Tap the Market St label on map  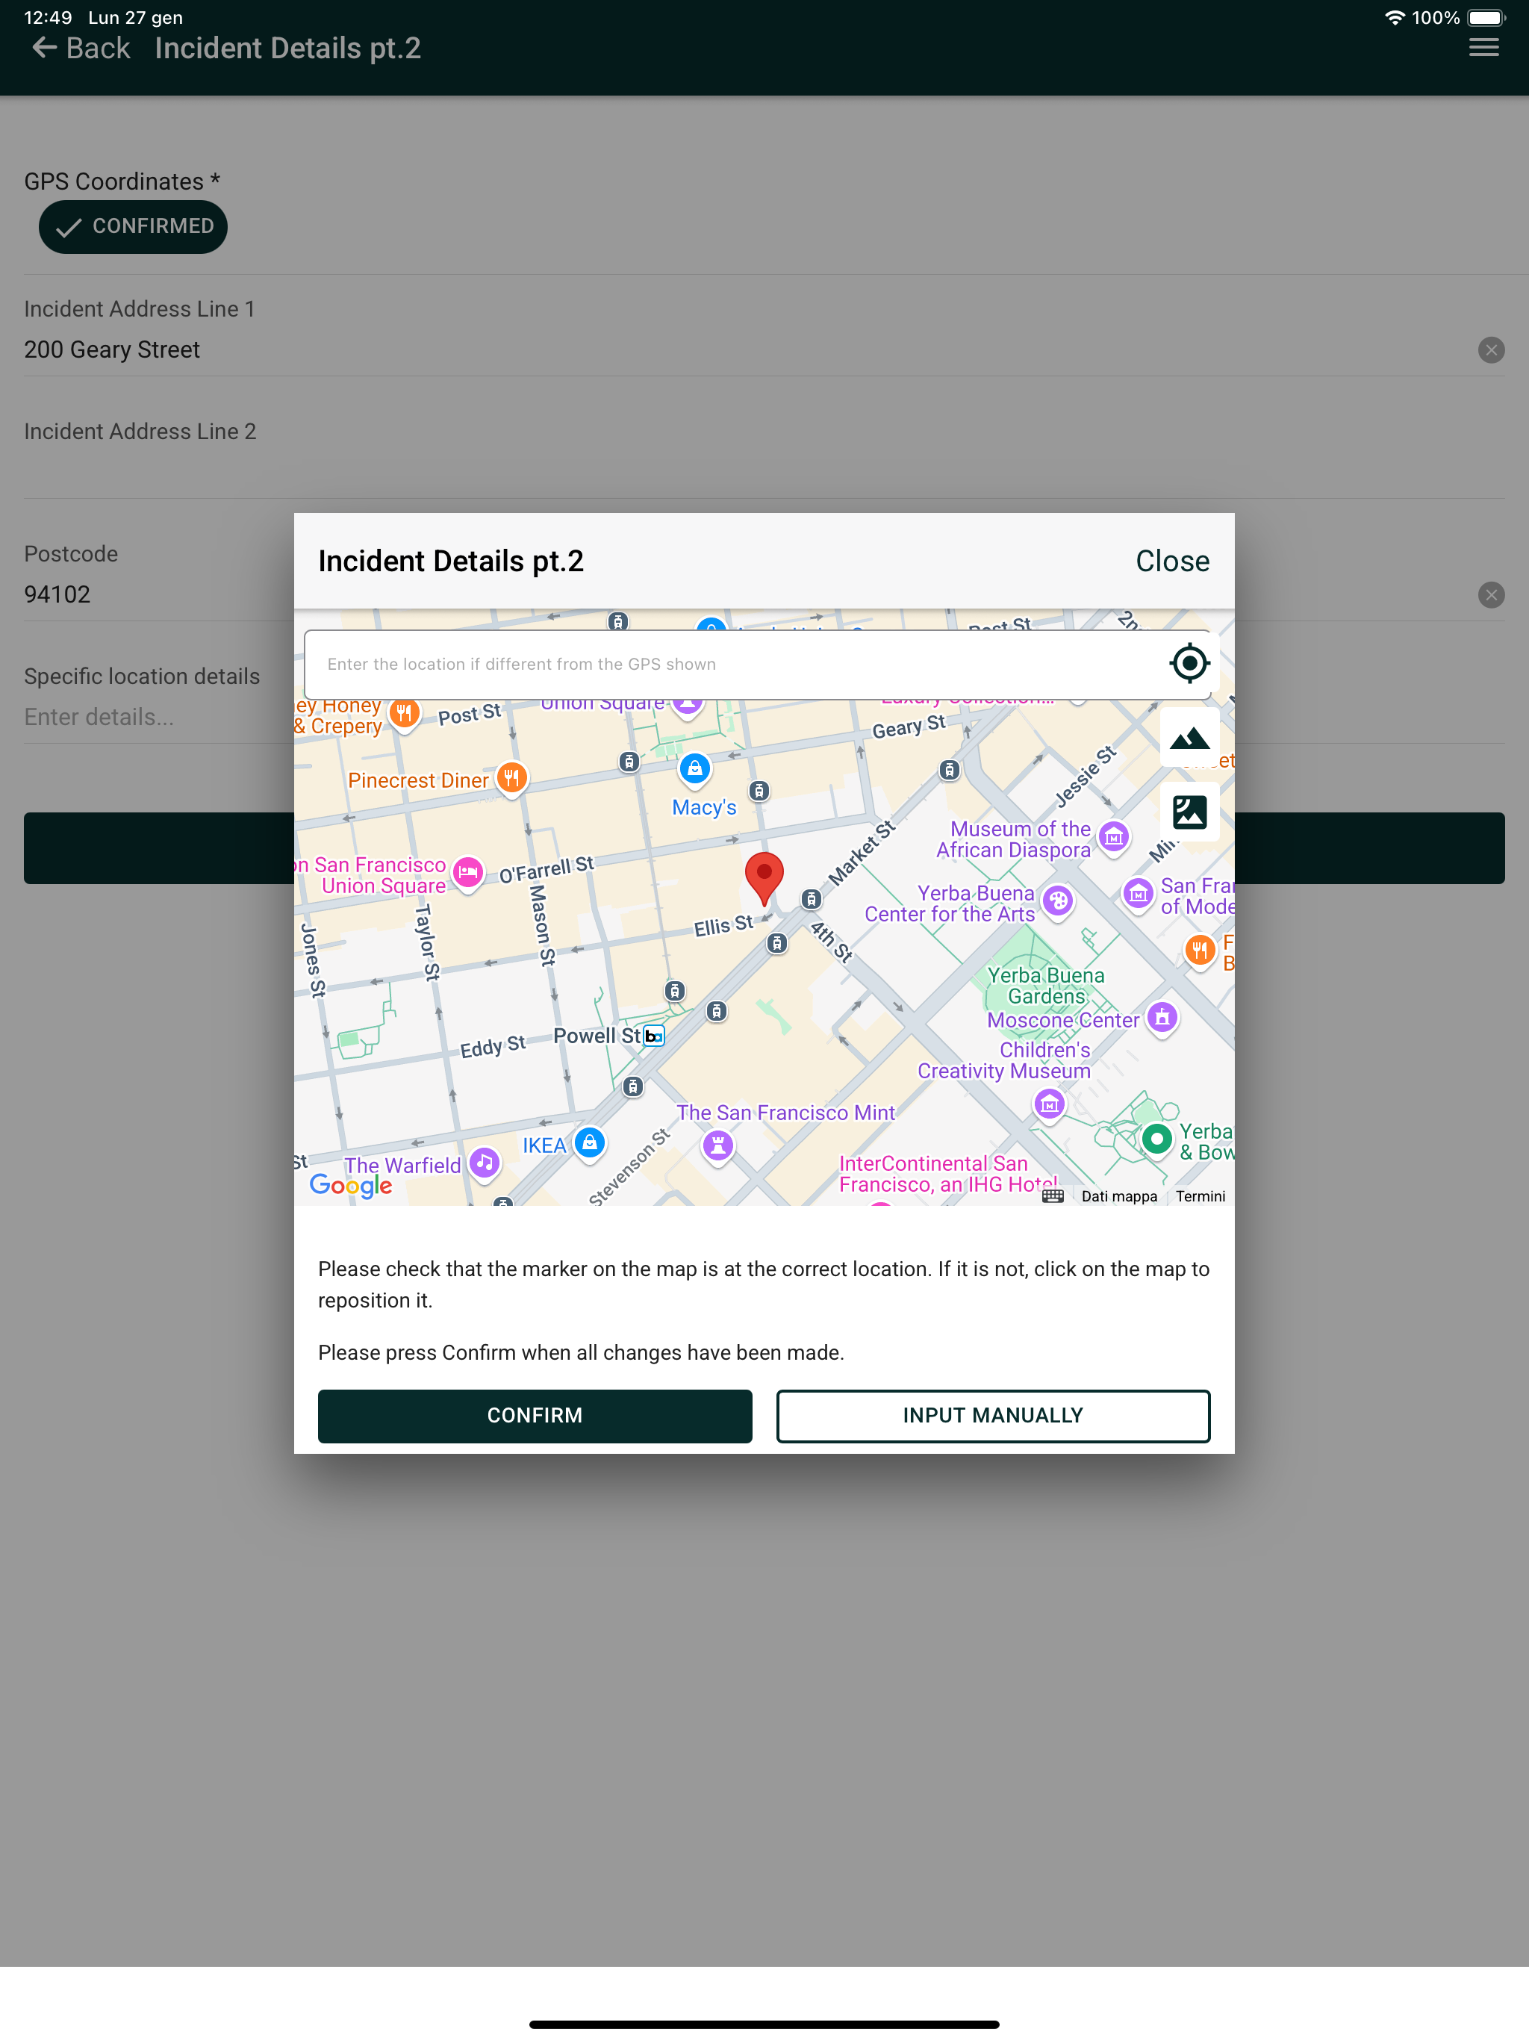click(x=862, y=853)
